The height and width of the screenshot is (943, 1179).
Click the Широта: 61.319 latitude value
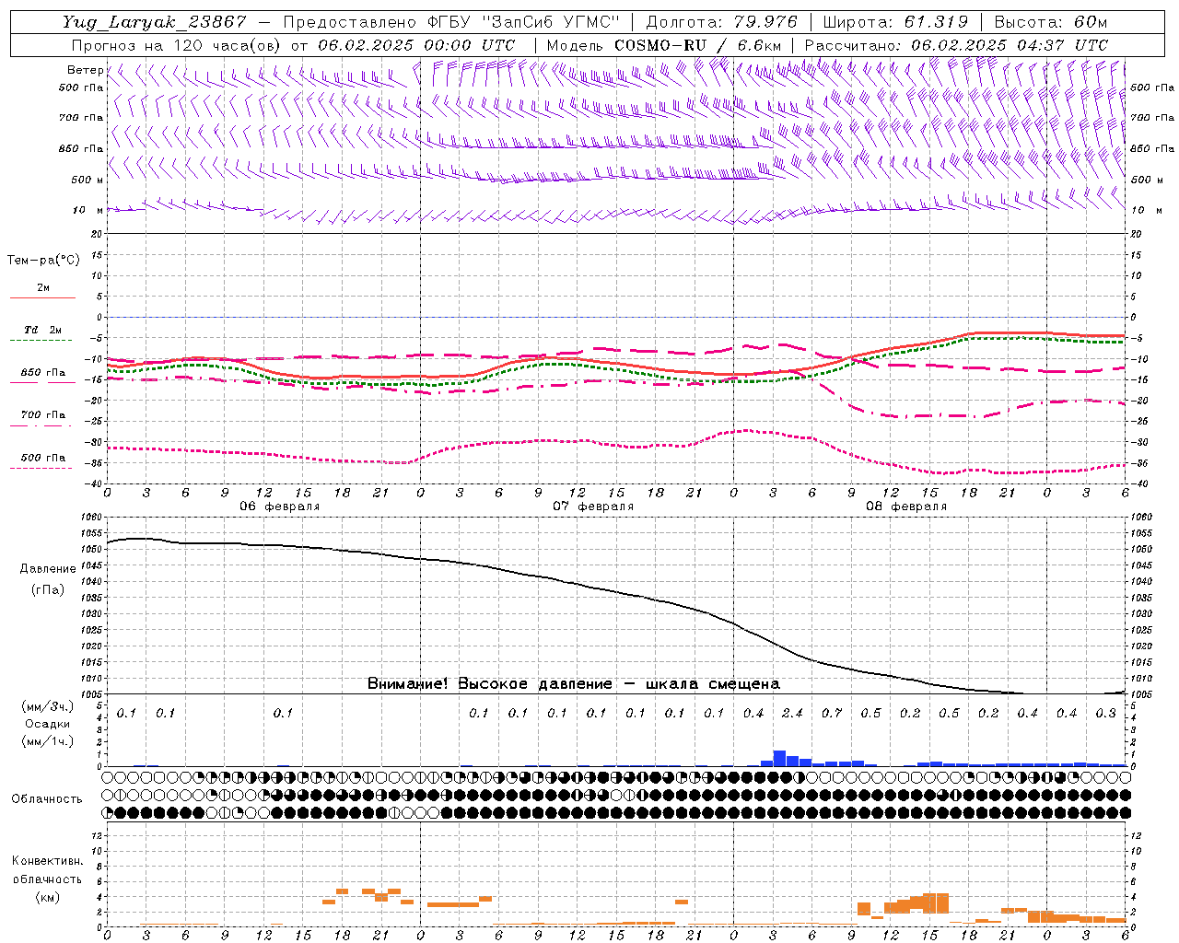(x=895, y=22)
